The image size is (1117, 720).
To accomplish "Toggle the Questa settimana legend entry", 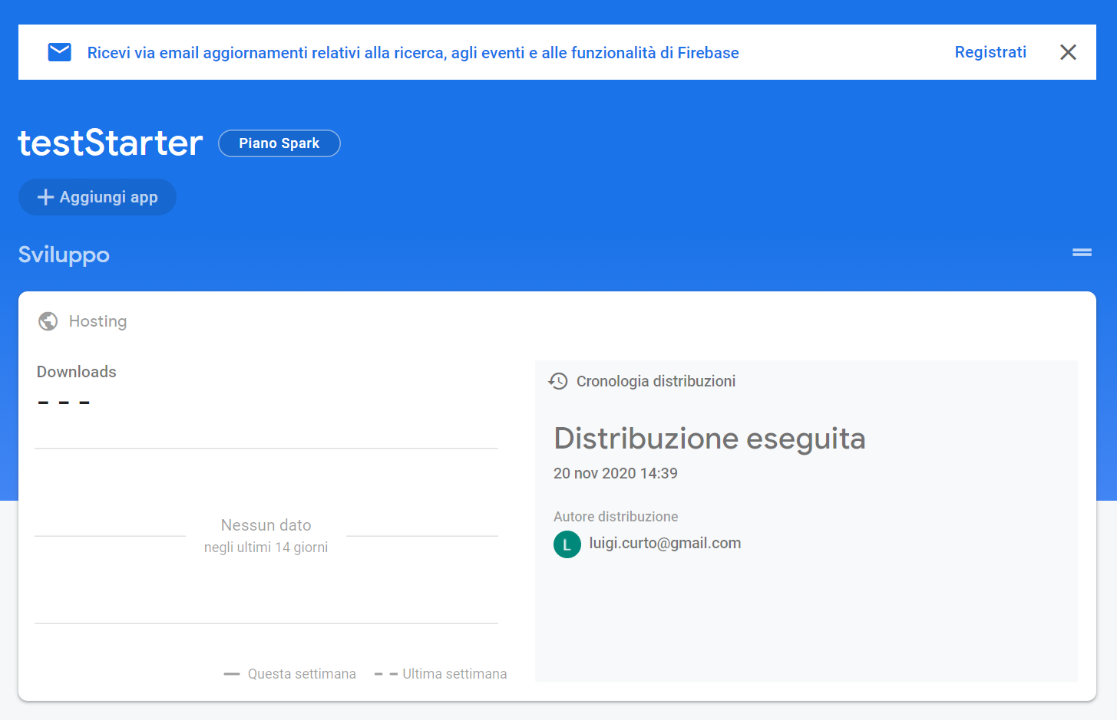I will [289, 673].
